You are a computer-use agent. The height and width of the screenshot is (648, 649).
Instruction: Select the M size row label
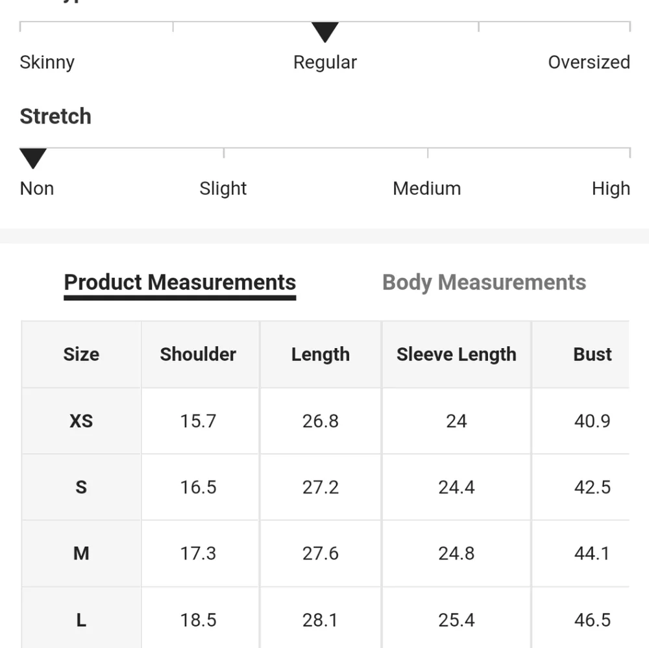point(81,554)
